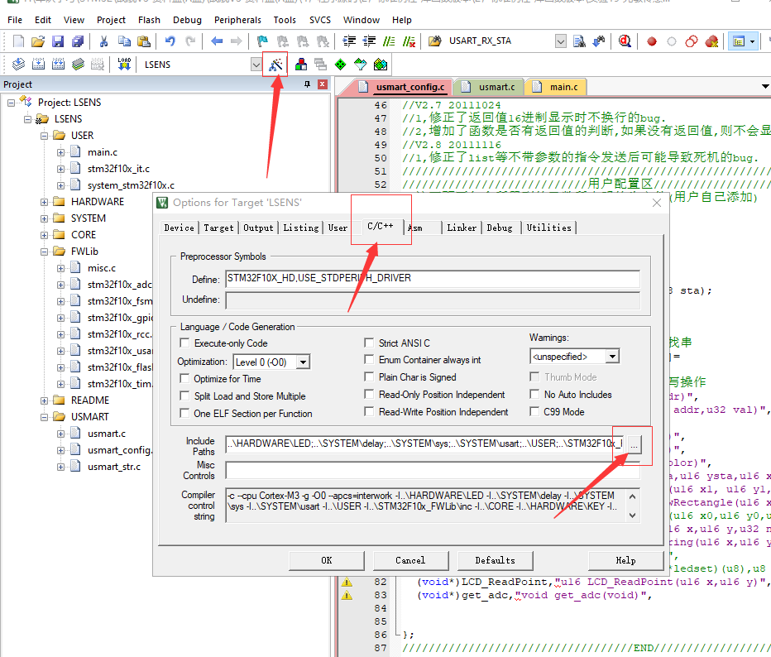
Task: Check Enum Container always int
Action: click(369, 359)
